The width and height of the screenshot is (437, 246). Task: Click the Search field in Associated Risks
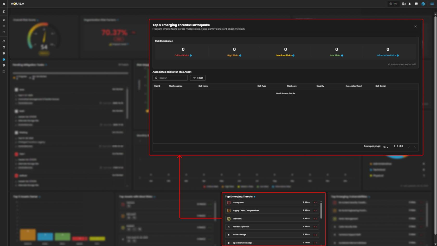click(172, 78)
